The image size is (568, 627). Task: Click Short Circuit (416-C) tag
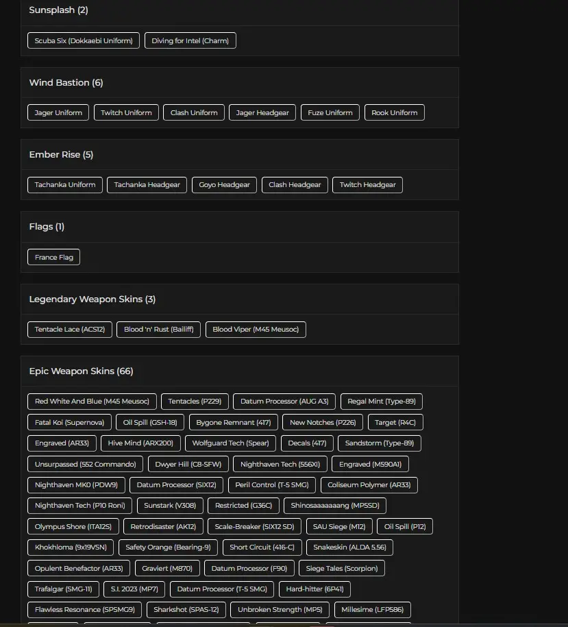coord(262,548)
